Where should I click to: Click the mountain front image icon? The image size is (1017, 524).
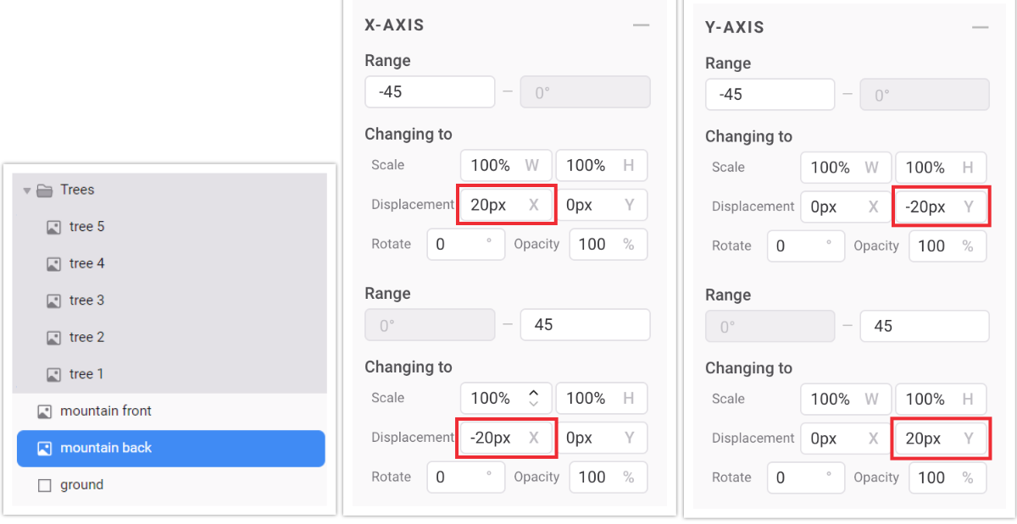45,411
